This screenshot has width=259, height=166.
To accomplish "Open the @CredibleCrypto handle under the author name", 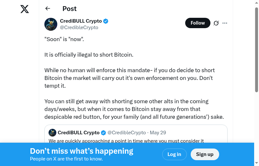I will tap(79, 28).
